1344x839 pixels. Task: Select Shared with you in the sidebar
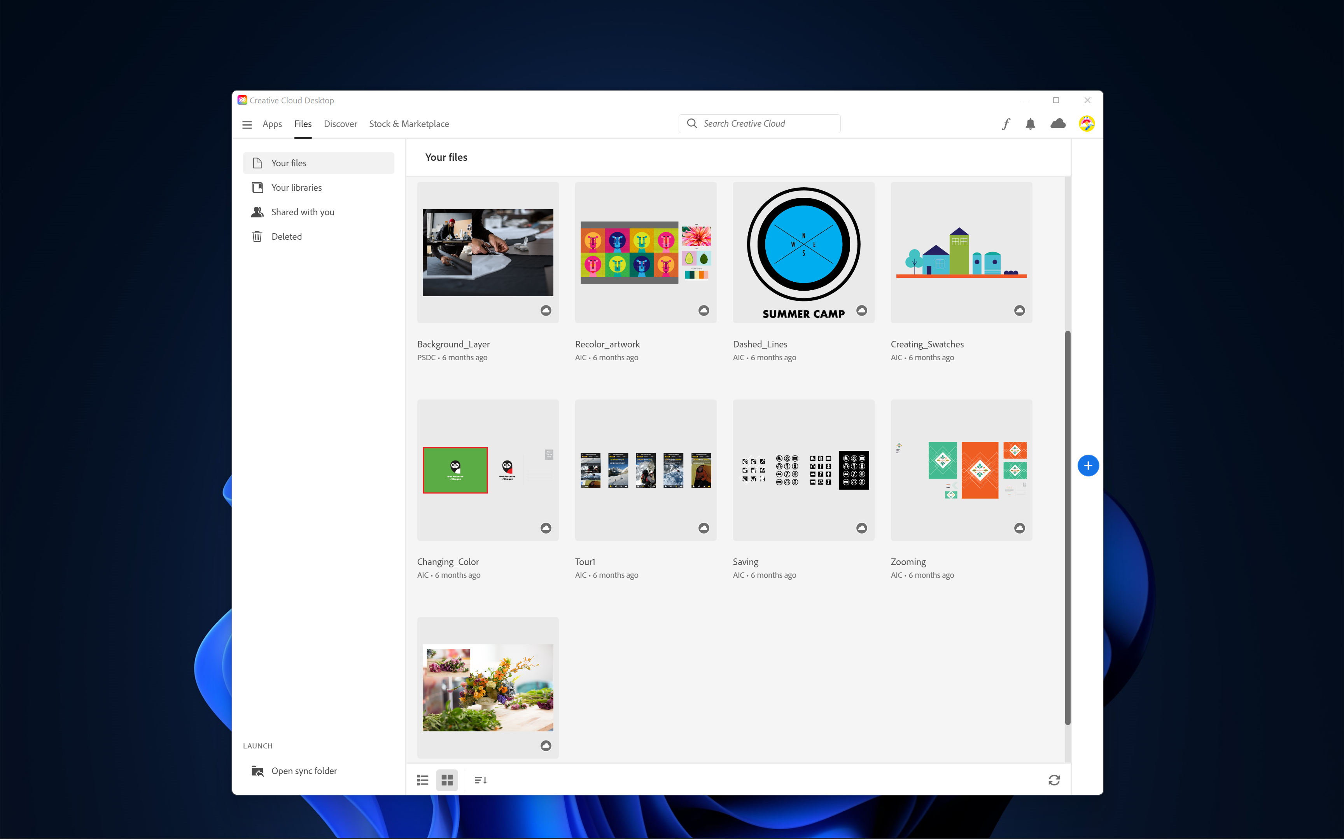pyautogui.click(x=303, y=211)
